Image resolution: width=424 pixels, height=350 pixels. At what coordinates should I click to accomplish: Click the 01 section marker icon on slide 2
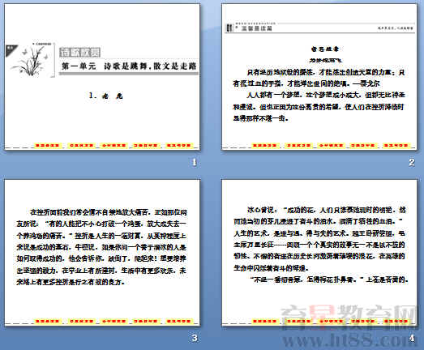(229, 28)
